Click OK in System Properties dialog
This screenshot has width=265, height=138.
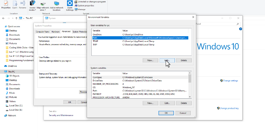point(70,102)
